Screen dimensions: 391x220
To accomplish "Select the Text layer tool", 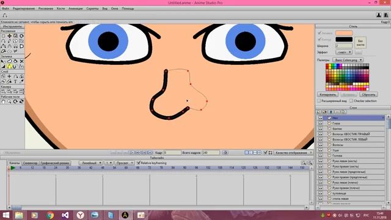I will pos(15,81).
